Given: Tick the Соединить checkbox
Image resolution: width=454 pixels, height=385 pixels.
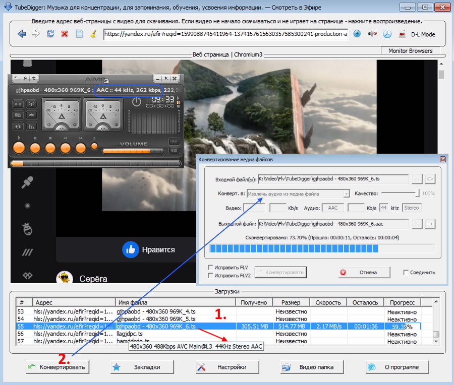Looking at the screenshot, I should [x=406, y=272].
